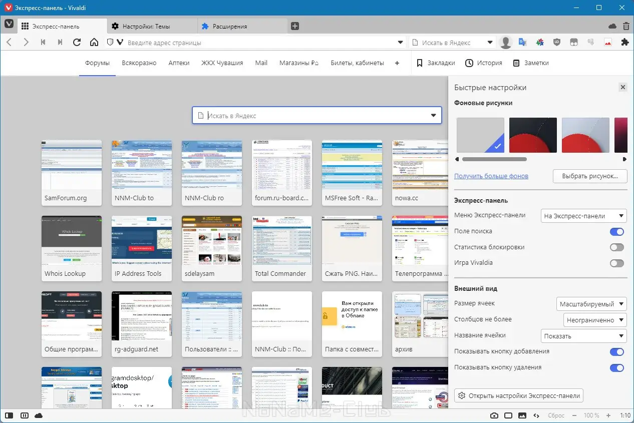Reload the current page
The height and width of the screenshot is (423, 634).
click(x=77, y=43)
